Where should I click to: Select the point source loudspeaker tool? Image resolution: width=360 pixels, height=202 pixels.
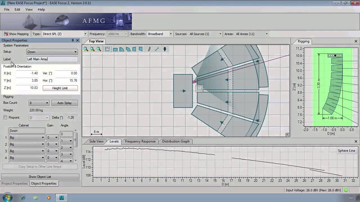point(165,49)
